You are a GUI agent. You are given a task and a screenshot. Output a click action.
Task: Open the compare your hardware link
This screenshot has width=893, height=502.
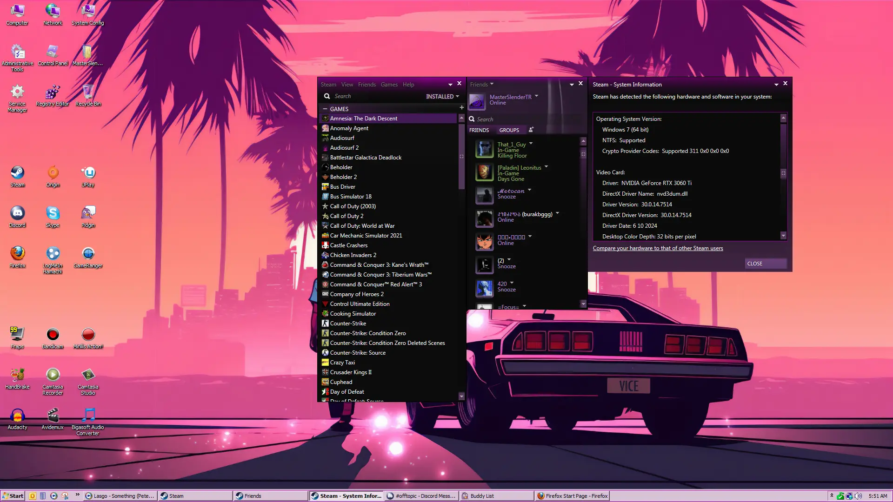pos(658,248)
